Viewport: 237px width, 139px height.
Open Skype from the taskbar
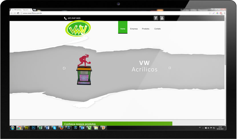coord(55,128)
